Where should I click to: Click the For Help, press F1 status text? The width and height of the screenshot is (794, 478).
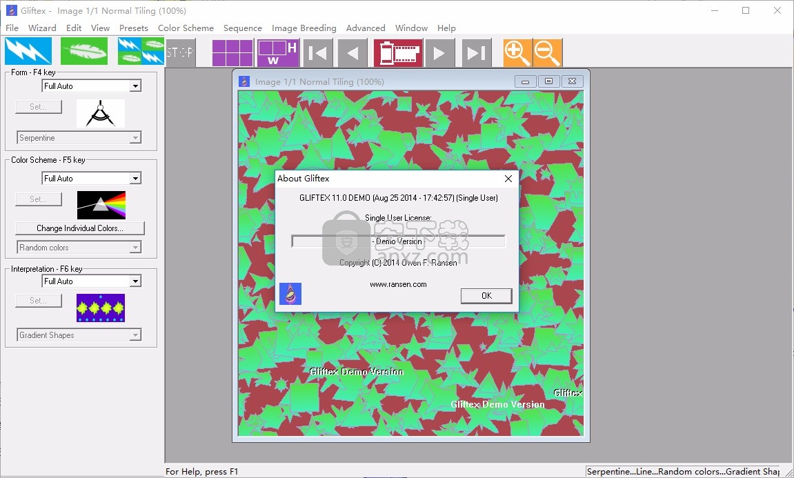(201, 471)
